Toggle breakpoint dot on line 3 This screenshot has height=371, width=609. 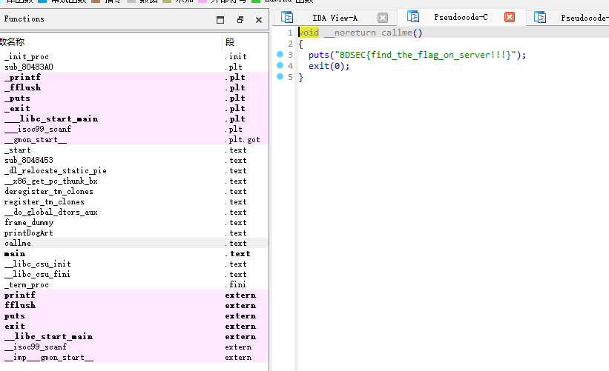pos(280,54)
